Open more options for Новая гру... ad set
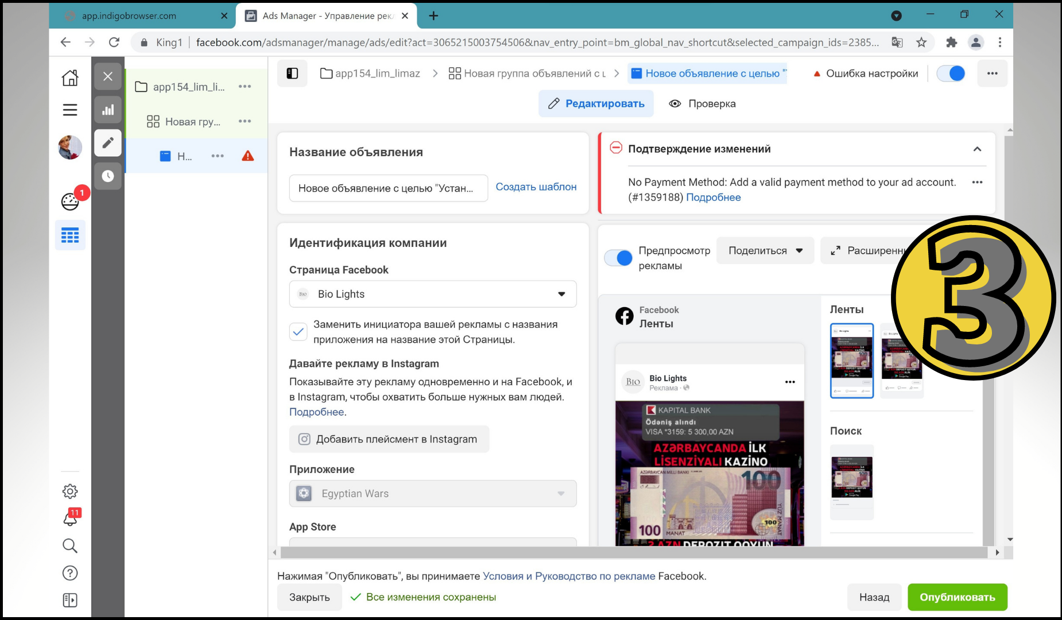Screen dimensions: 1062x620 click(x=245, y=121)
